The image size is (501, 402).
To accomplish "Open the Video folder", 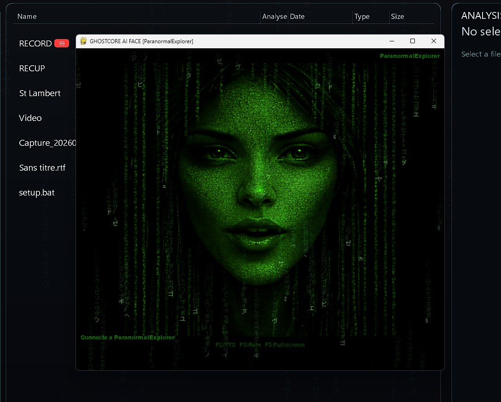I will [30, 118].
